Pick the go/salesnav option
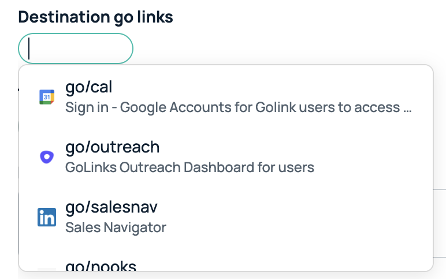 (x=225, y=217)
